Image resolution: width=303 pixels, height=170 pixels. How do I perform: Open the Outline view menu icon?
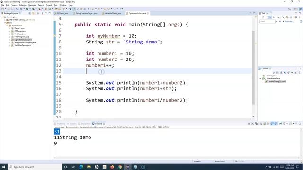(x=300, y=73)
